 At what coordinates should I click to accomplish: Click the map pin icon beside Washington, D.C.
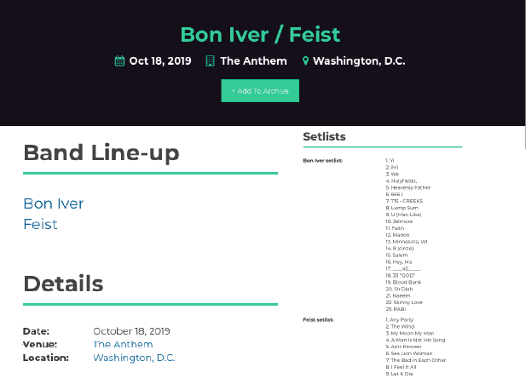[305, 61]
